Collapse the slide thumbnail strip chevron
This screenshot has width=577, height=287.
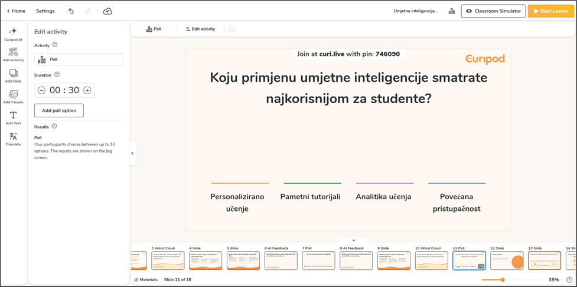coord(354,240)
